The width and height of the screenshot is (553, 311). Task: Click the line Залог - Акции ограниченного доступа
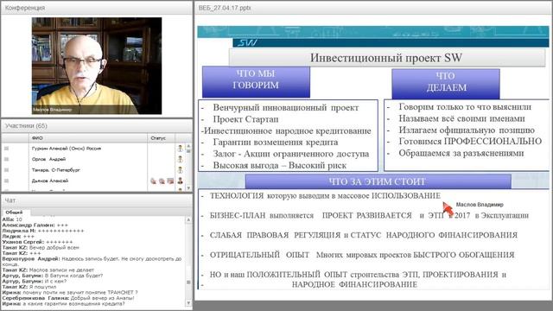coord(291,154)
